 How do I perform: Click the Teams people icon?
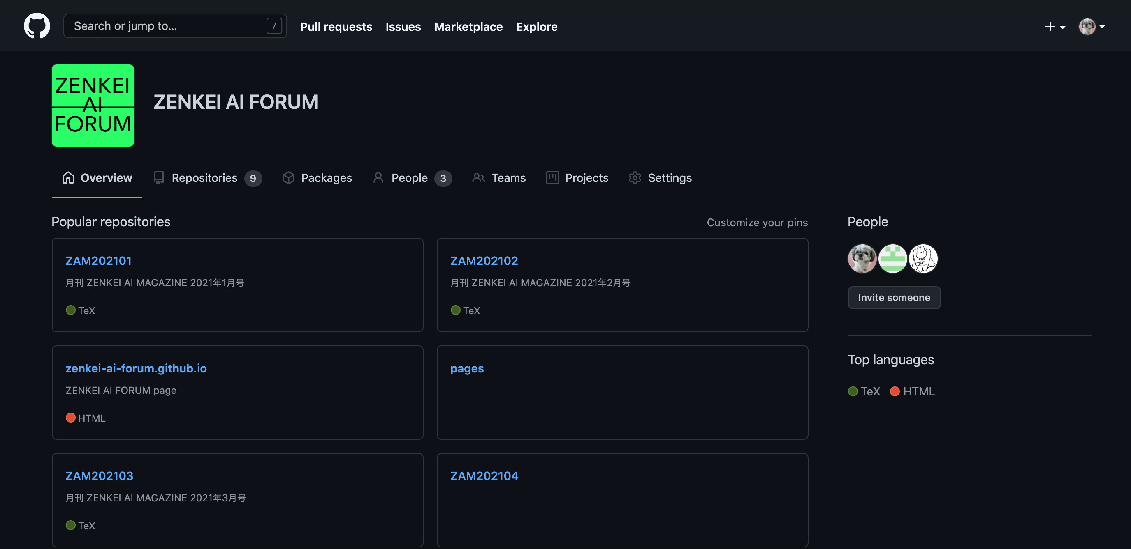point(478,177)
